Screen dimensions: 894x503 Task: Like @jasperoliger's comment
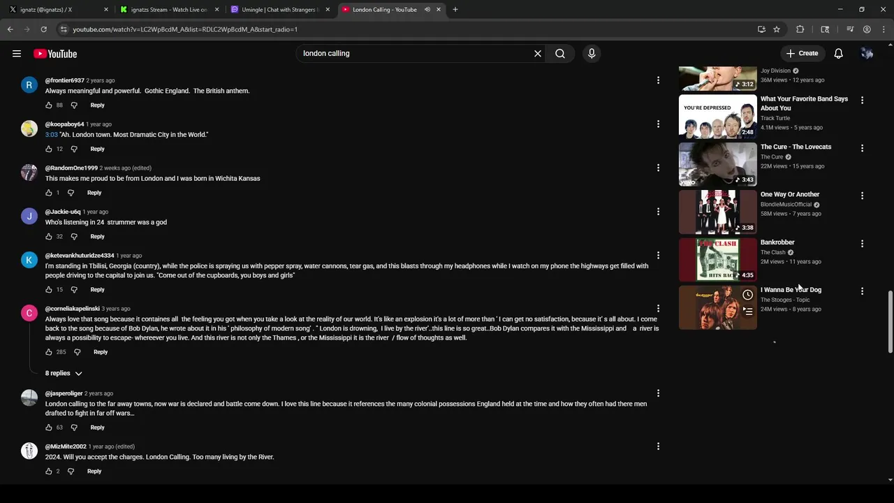(49, 428)
